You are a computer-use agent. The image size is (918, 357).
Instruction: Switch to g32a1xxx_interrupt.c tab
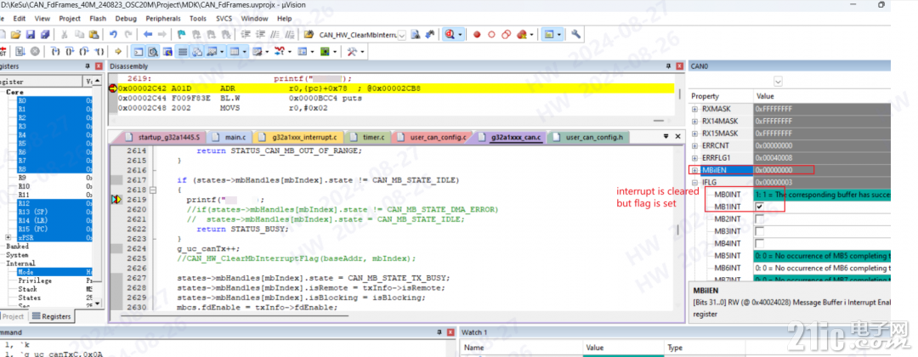(x=298, y=138)
